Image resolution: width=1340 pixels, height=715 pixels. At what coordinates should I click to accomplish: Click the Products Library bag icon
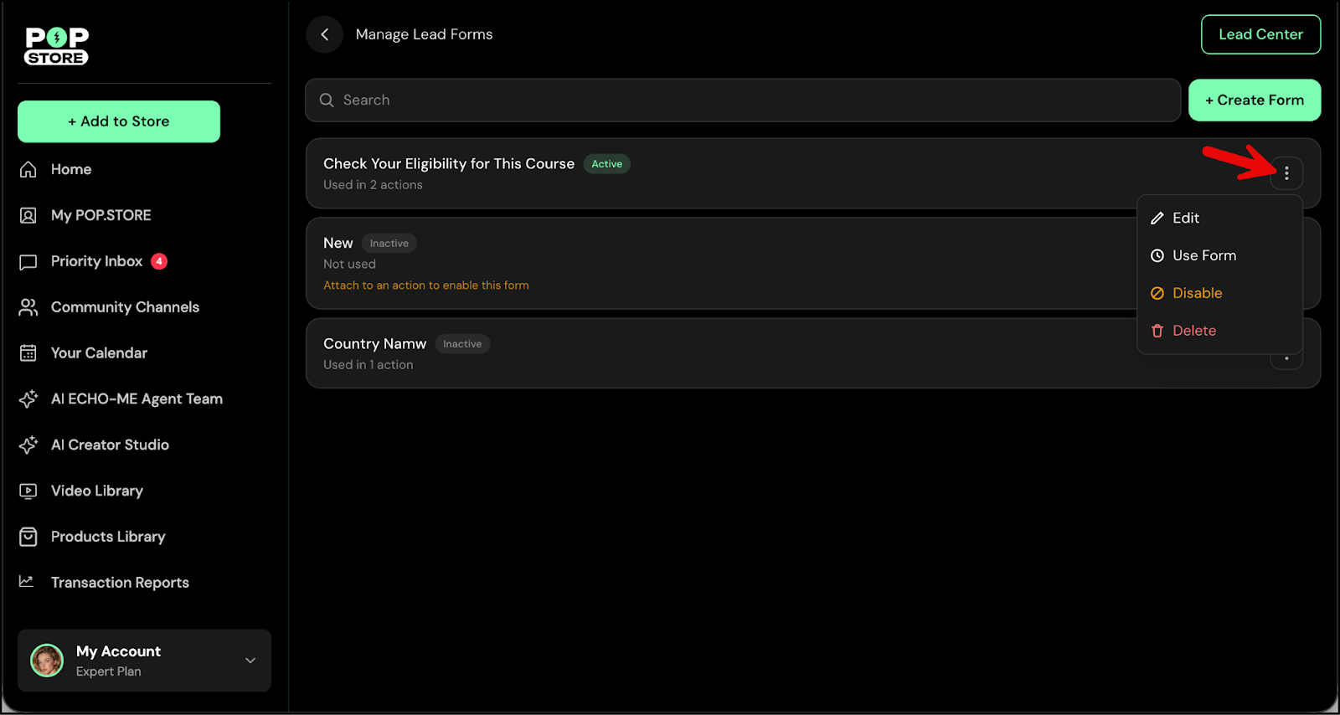tap(28, 537)
